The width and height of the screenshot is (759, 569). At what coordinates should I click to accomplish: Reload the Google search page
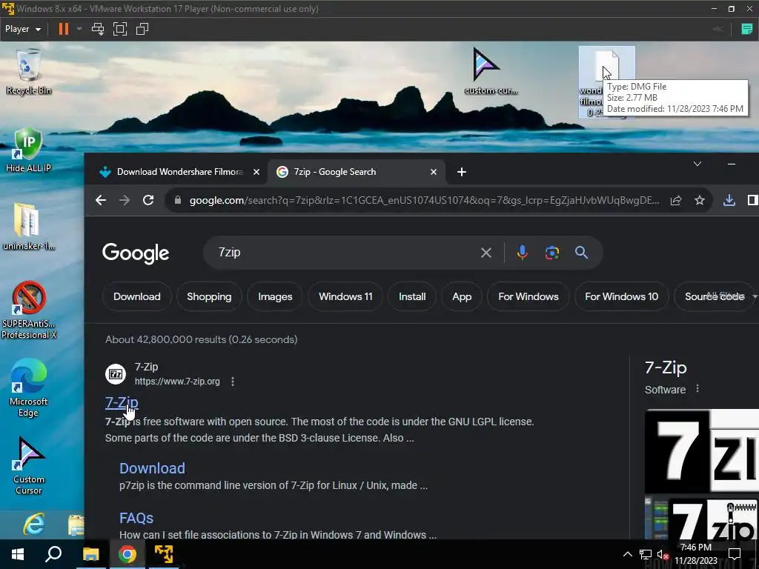(x=148, y=200)
